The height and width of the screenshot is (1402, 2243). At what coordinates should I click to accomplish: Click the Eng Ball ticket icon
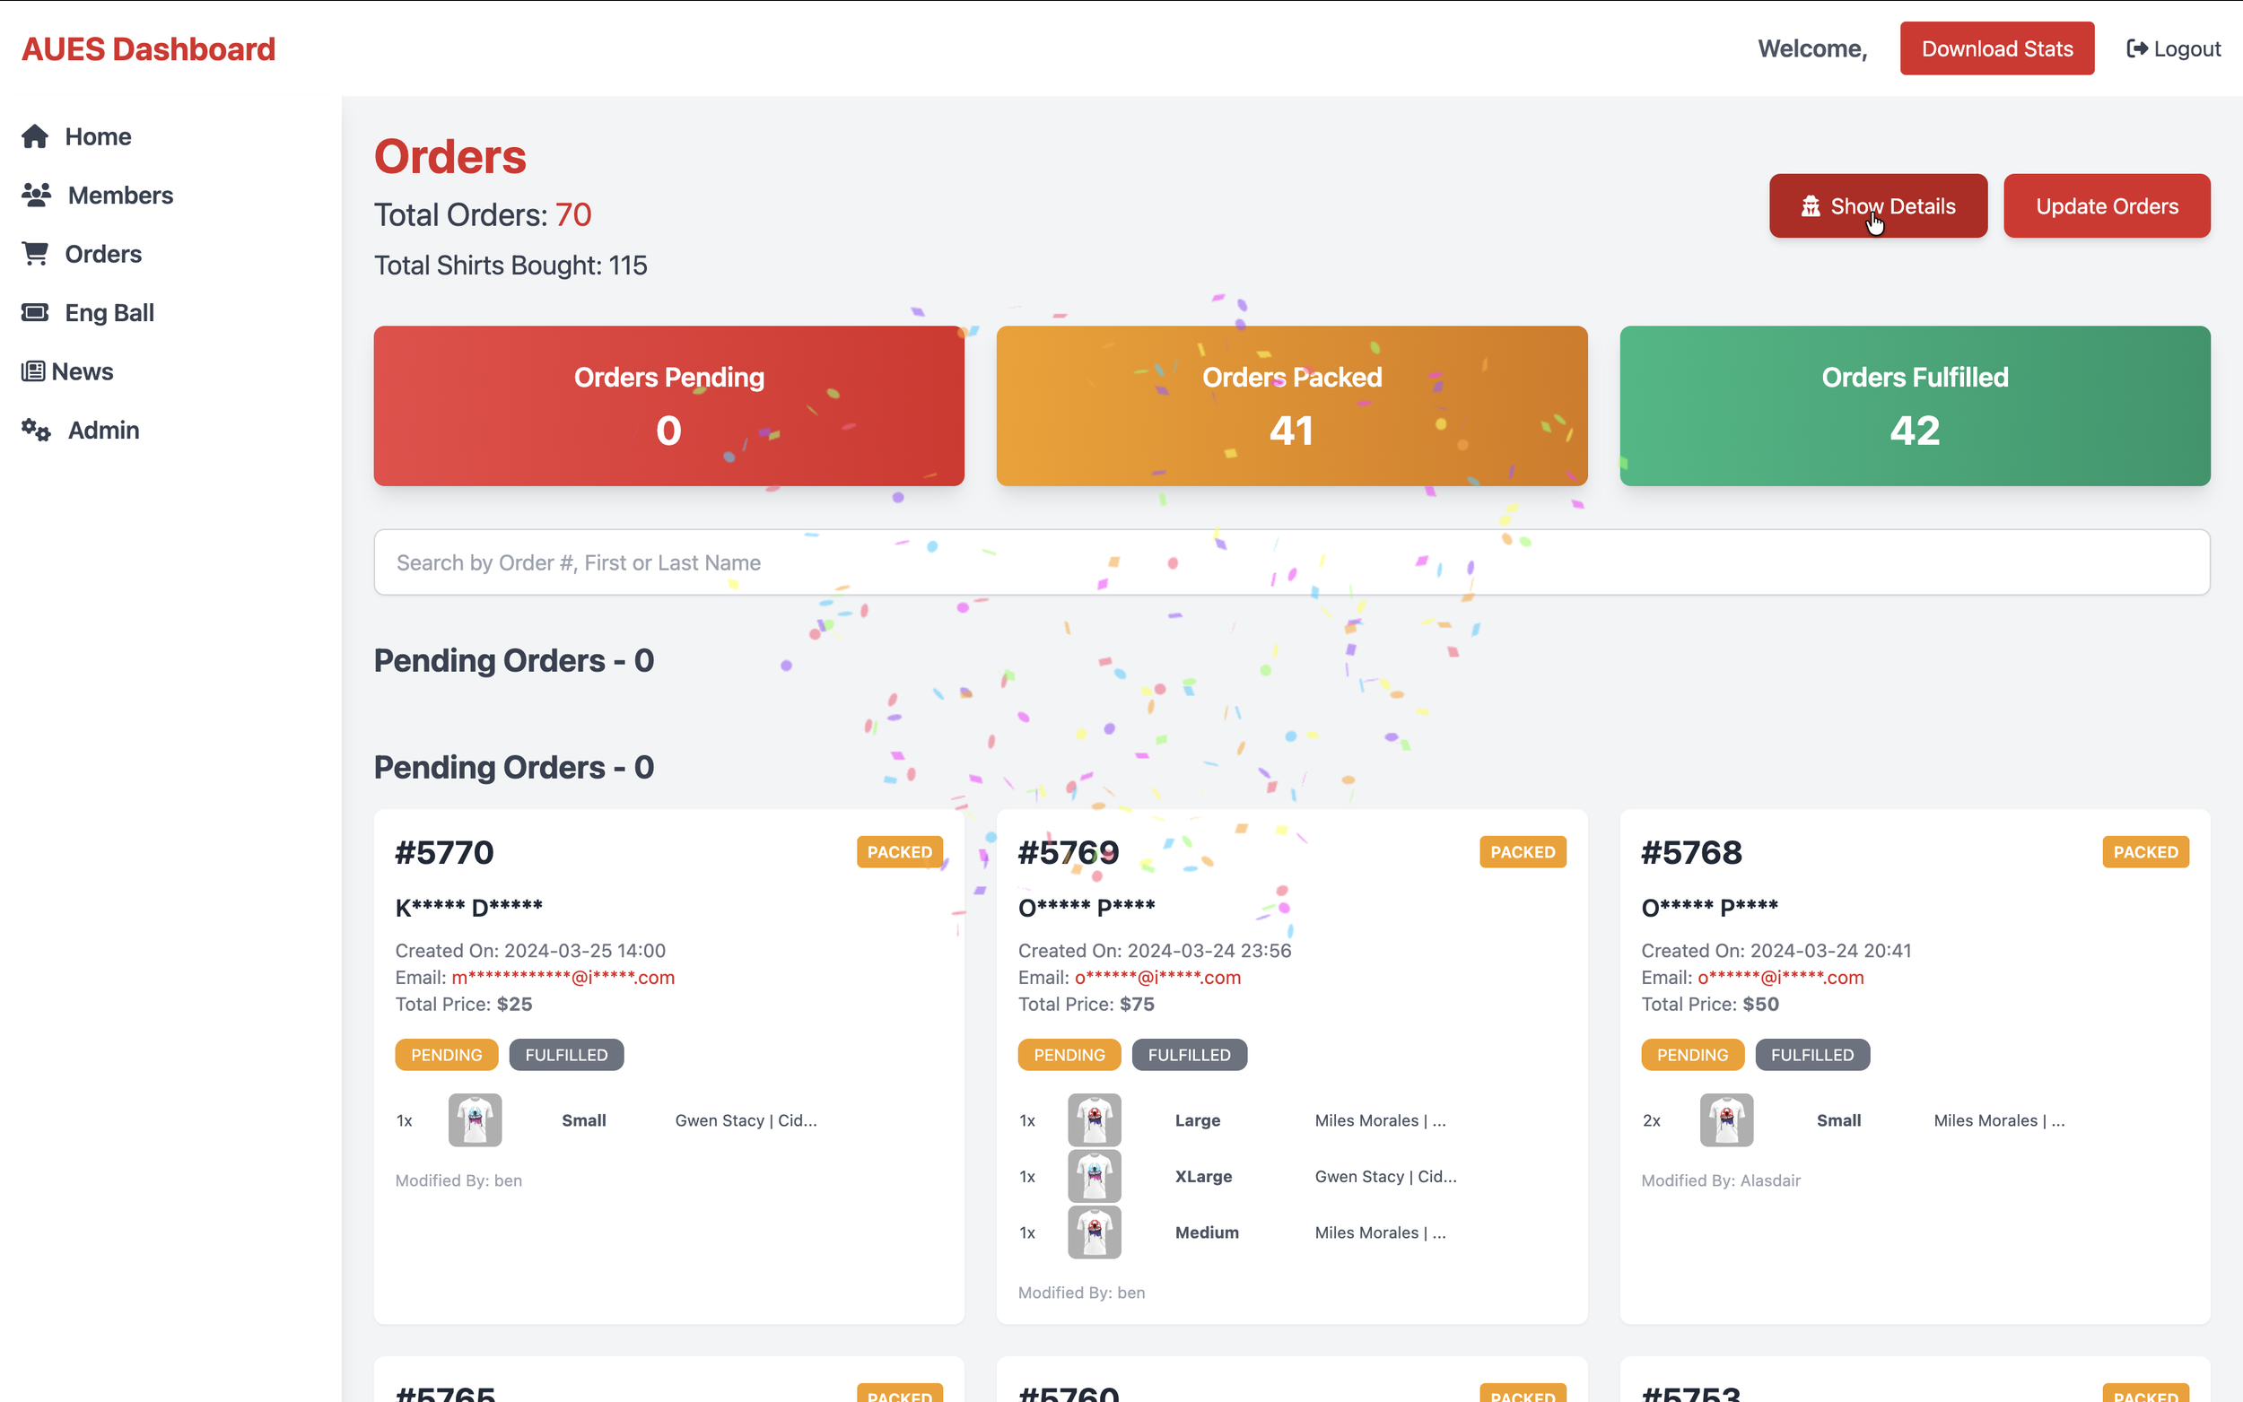point(35,312)
